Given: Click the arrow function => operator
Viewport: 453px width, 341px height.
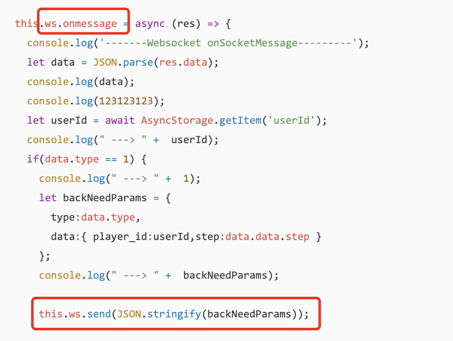Looking at the screenshot, I should click(x=213, y=24).
